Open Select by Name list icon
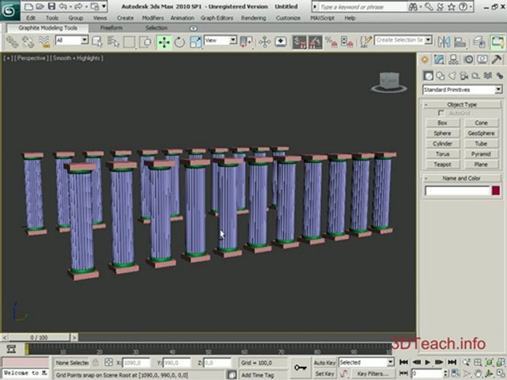 (x=113, y=42)
